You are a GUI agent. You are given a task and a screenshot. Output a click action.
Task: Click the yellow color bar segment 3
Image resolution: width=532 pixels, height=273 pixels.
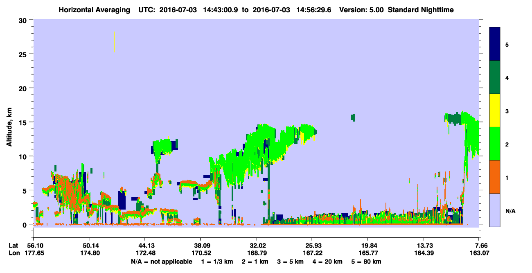(x=495, y=111)
